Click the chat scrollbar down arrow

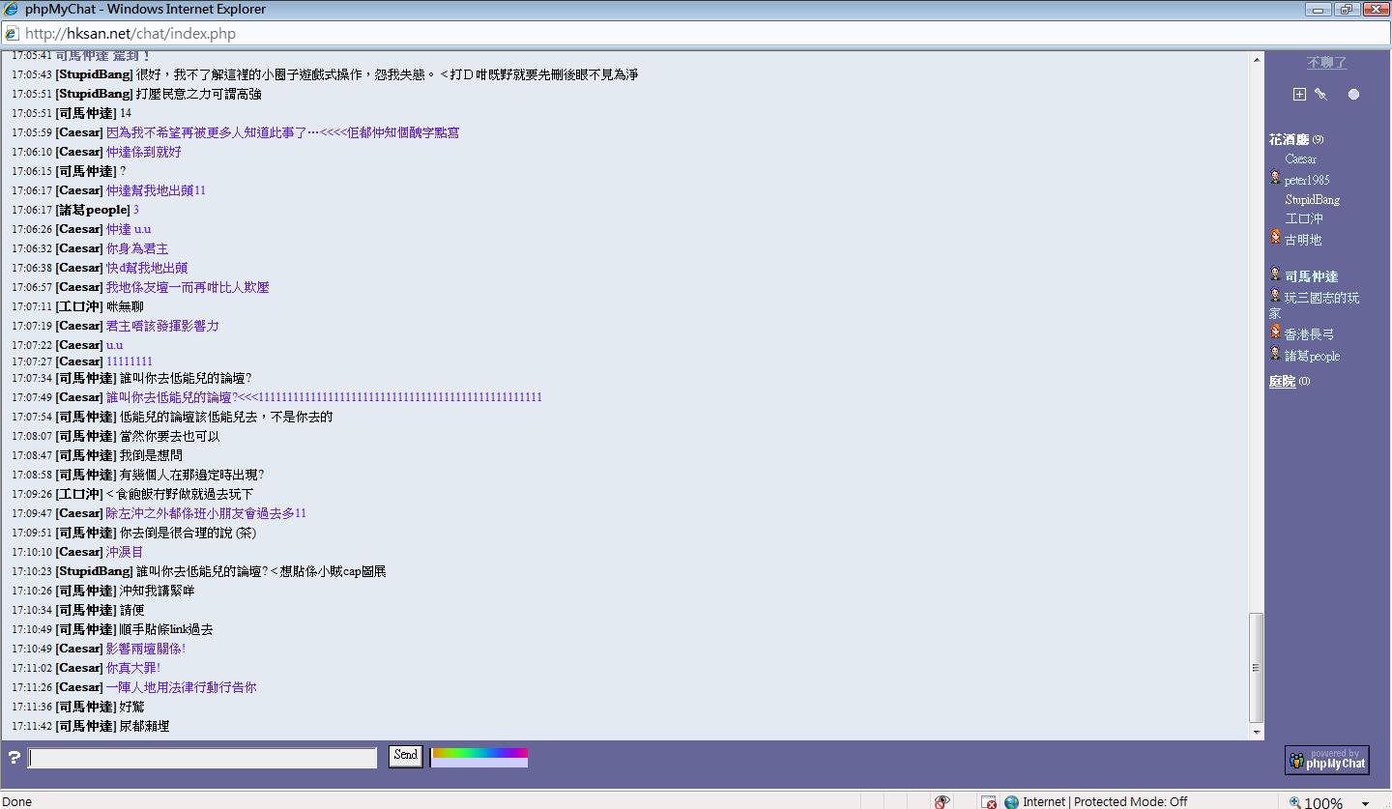1257,733
